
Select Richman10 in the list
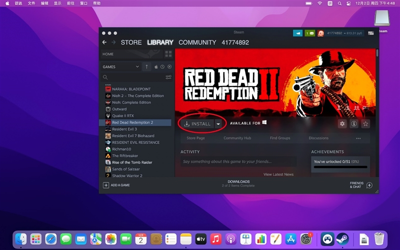(x=135, y=149)
